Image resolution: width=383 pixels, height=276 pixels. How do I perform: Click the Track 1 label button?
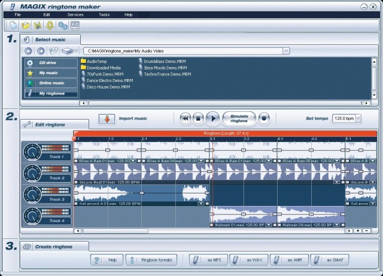coord(56,157)
